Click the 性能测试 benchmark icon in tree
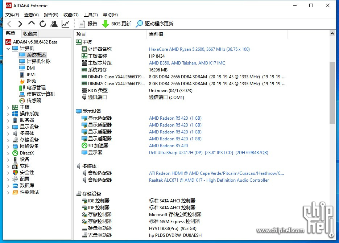The image size is (339, 243). [15, 192]
